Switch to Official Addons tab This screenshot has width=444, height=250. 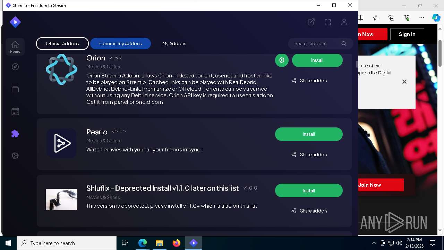click(62, 43)
